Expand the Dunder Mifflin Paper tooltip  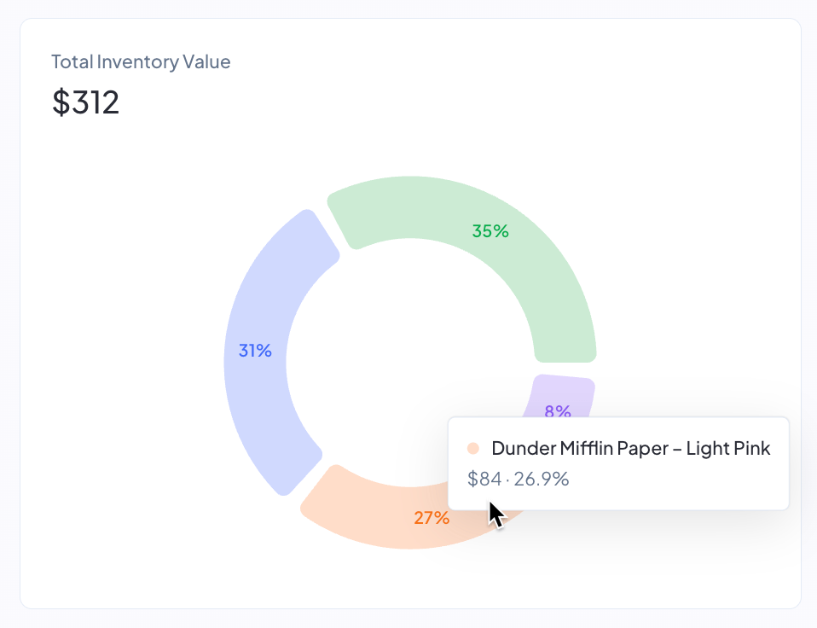pyautogui.click(x=618, y=463)
